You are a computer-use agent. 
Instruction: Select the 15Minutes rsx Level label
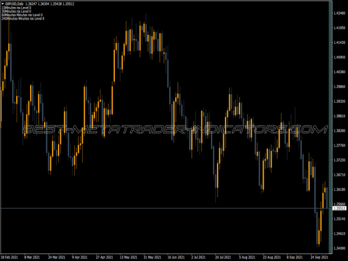coord(17,7)
